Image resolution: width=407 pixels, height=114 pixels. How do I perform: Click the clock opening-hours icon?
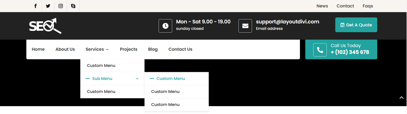point(165,26)
